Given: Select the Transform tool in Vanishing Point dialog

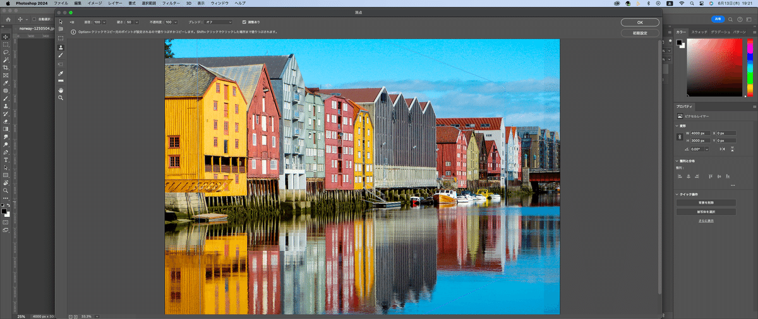Looking at the screenshot, I should [x=61, y=64].
